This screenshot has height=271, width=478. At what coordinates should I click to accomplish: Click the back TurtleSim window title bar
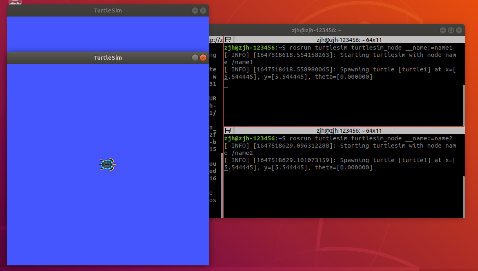click(108, 10)
